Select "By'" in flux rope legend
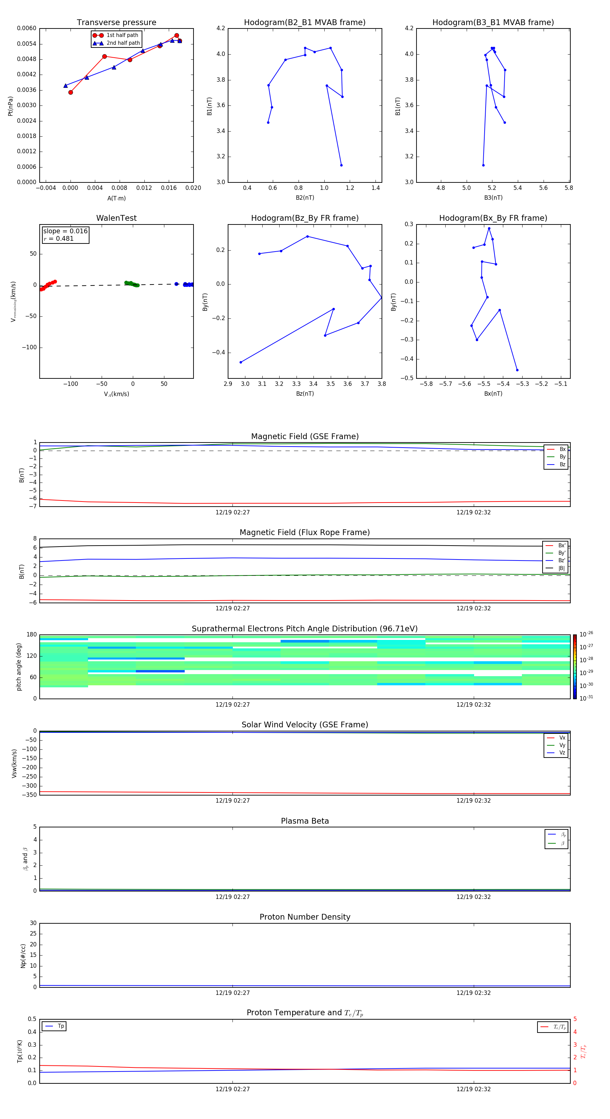610x1119 pixels. coord(556,553)
